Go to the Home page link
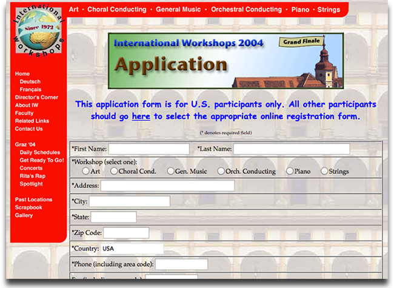The width and height of the screenshot is (394, 288). click(22, 73)
